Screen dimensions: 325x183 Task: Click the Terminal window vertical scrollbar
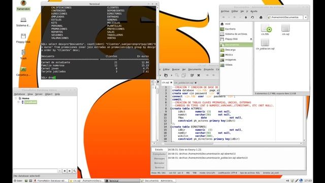(x=157, y=43)
